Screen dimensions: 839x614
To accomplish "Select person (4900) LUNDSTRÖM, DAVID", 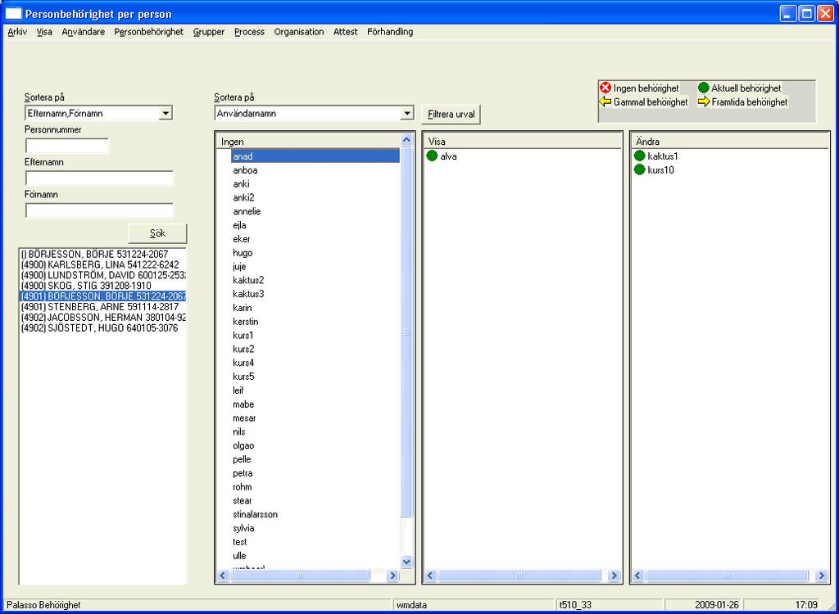I will (102, 275).
